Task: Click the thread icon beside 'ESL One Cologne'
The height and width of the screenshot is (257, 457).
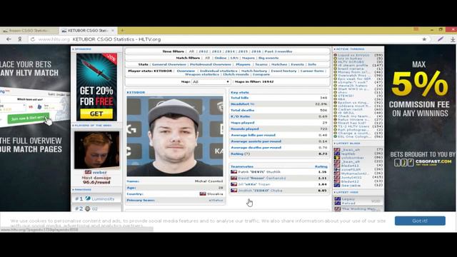Action: click(x=335, y=136)
